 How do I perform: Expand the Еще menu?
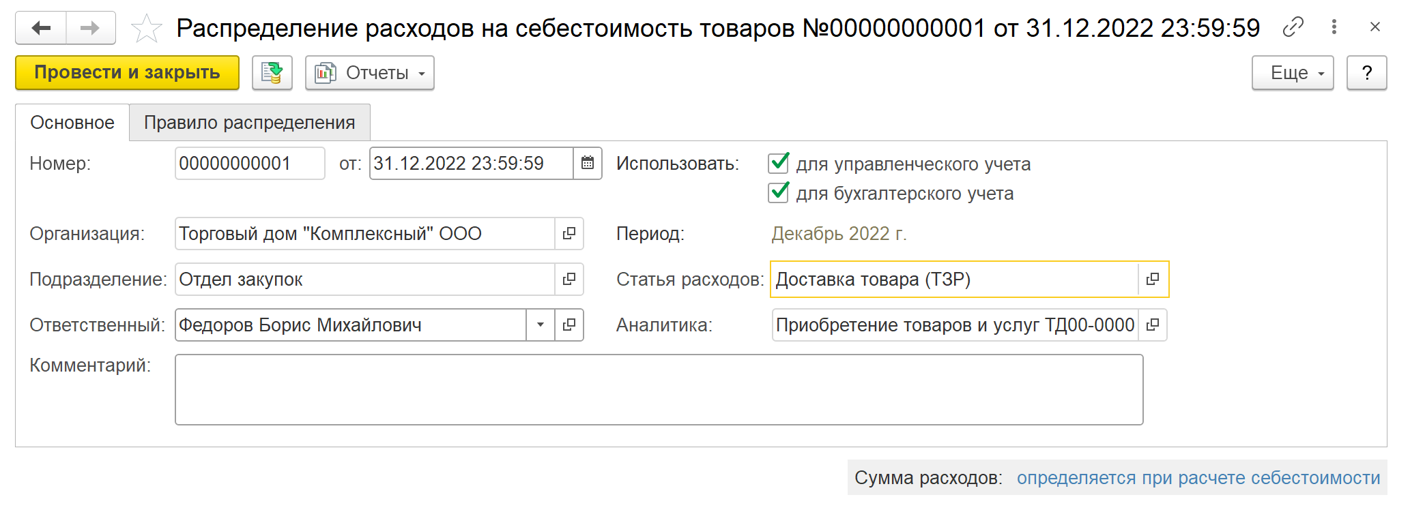1292,73
